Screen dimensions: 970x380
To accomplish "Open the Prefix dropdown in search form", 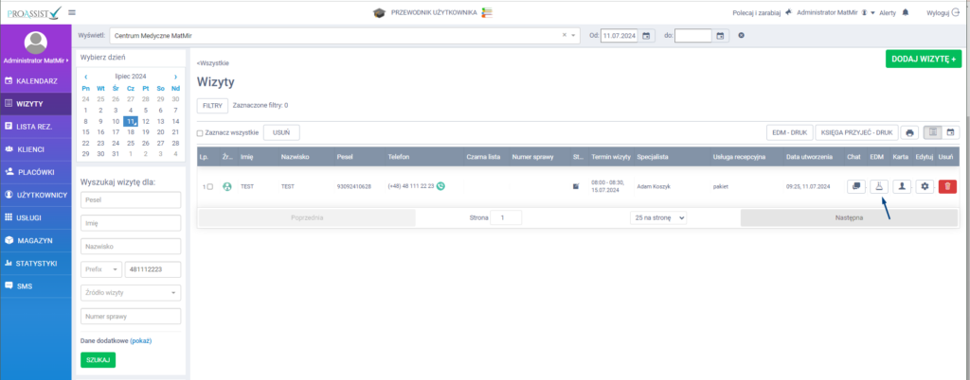I will (101, 269).
